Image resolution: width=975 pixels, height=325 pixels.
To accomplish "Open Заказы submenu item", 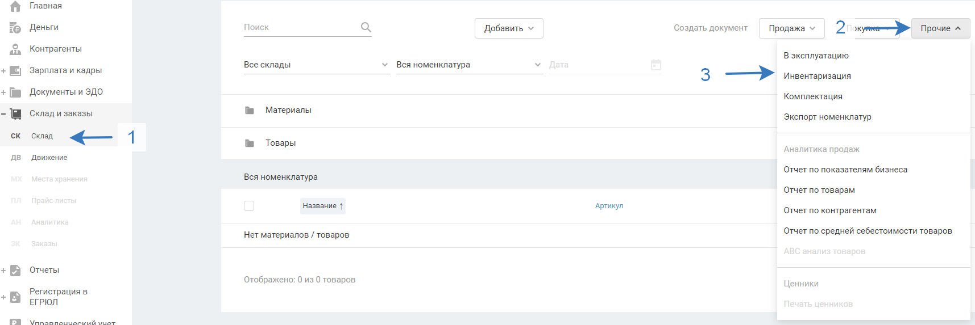I will pos(44,244).
